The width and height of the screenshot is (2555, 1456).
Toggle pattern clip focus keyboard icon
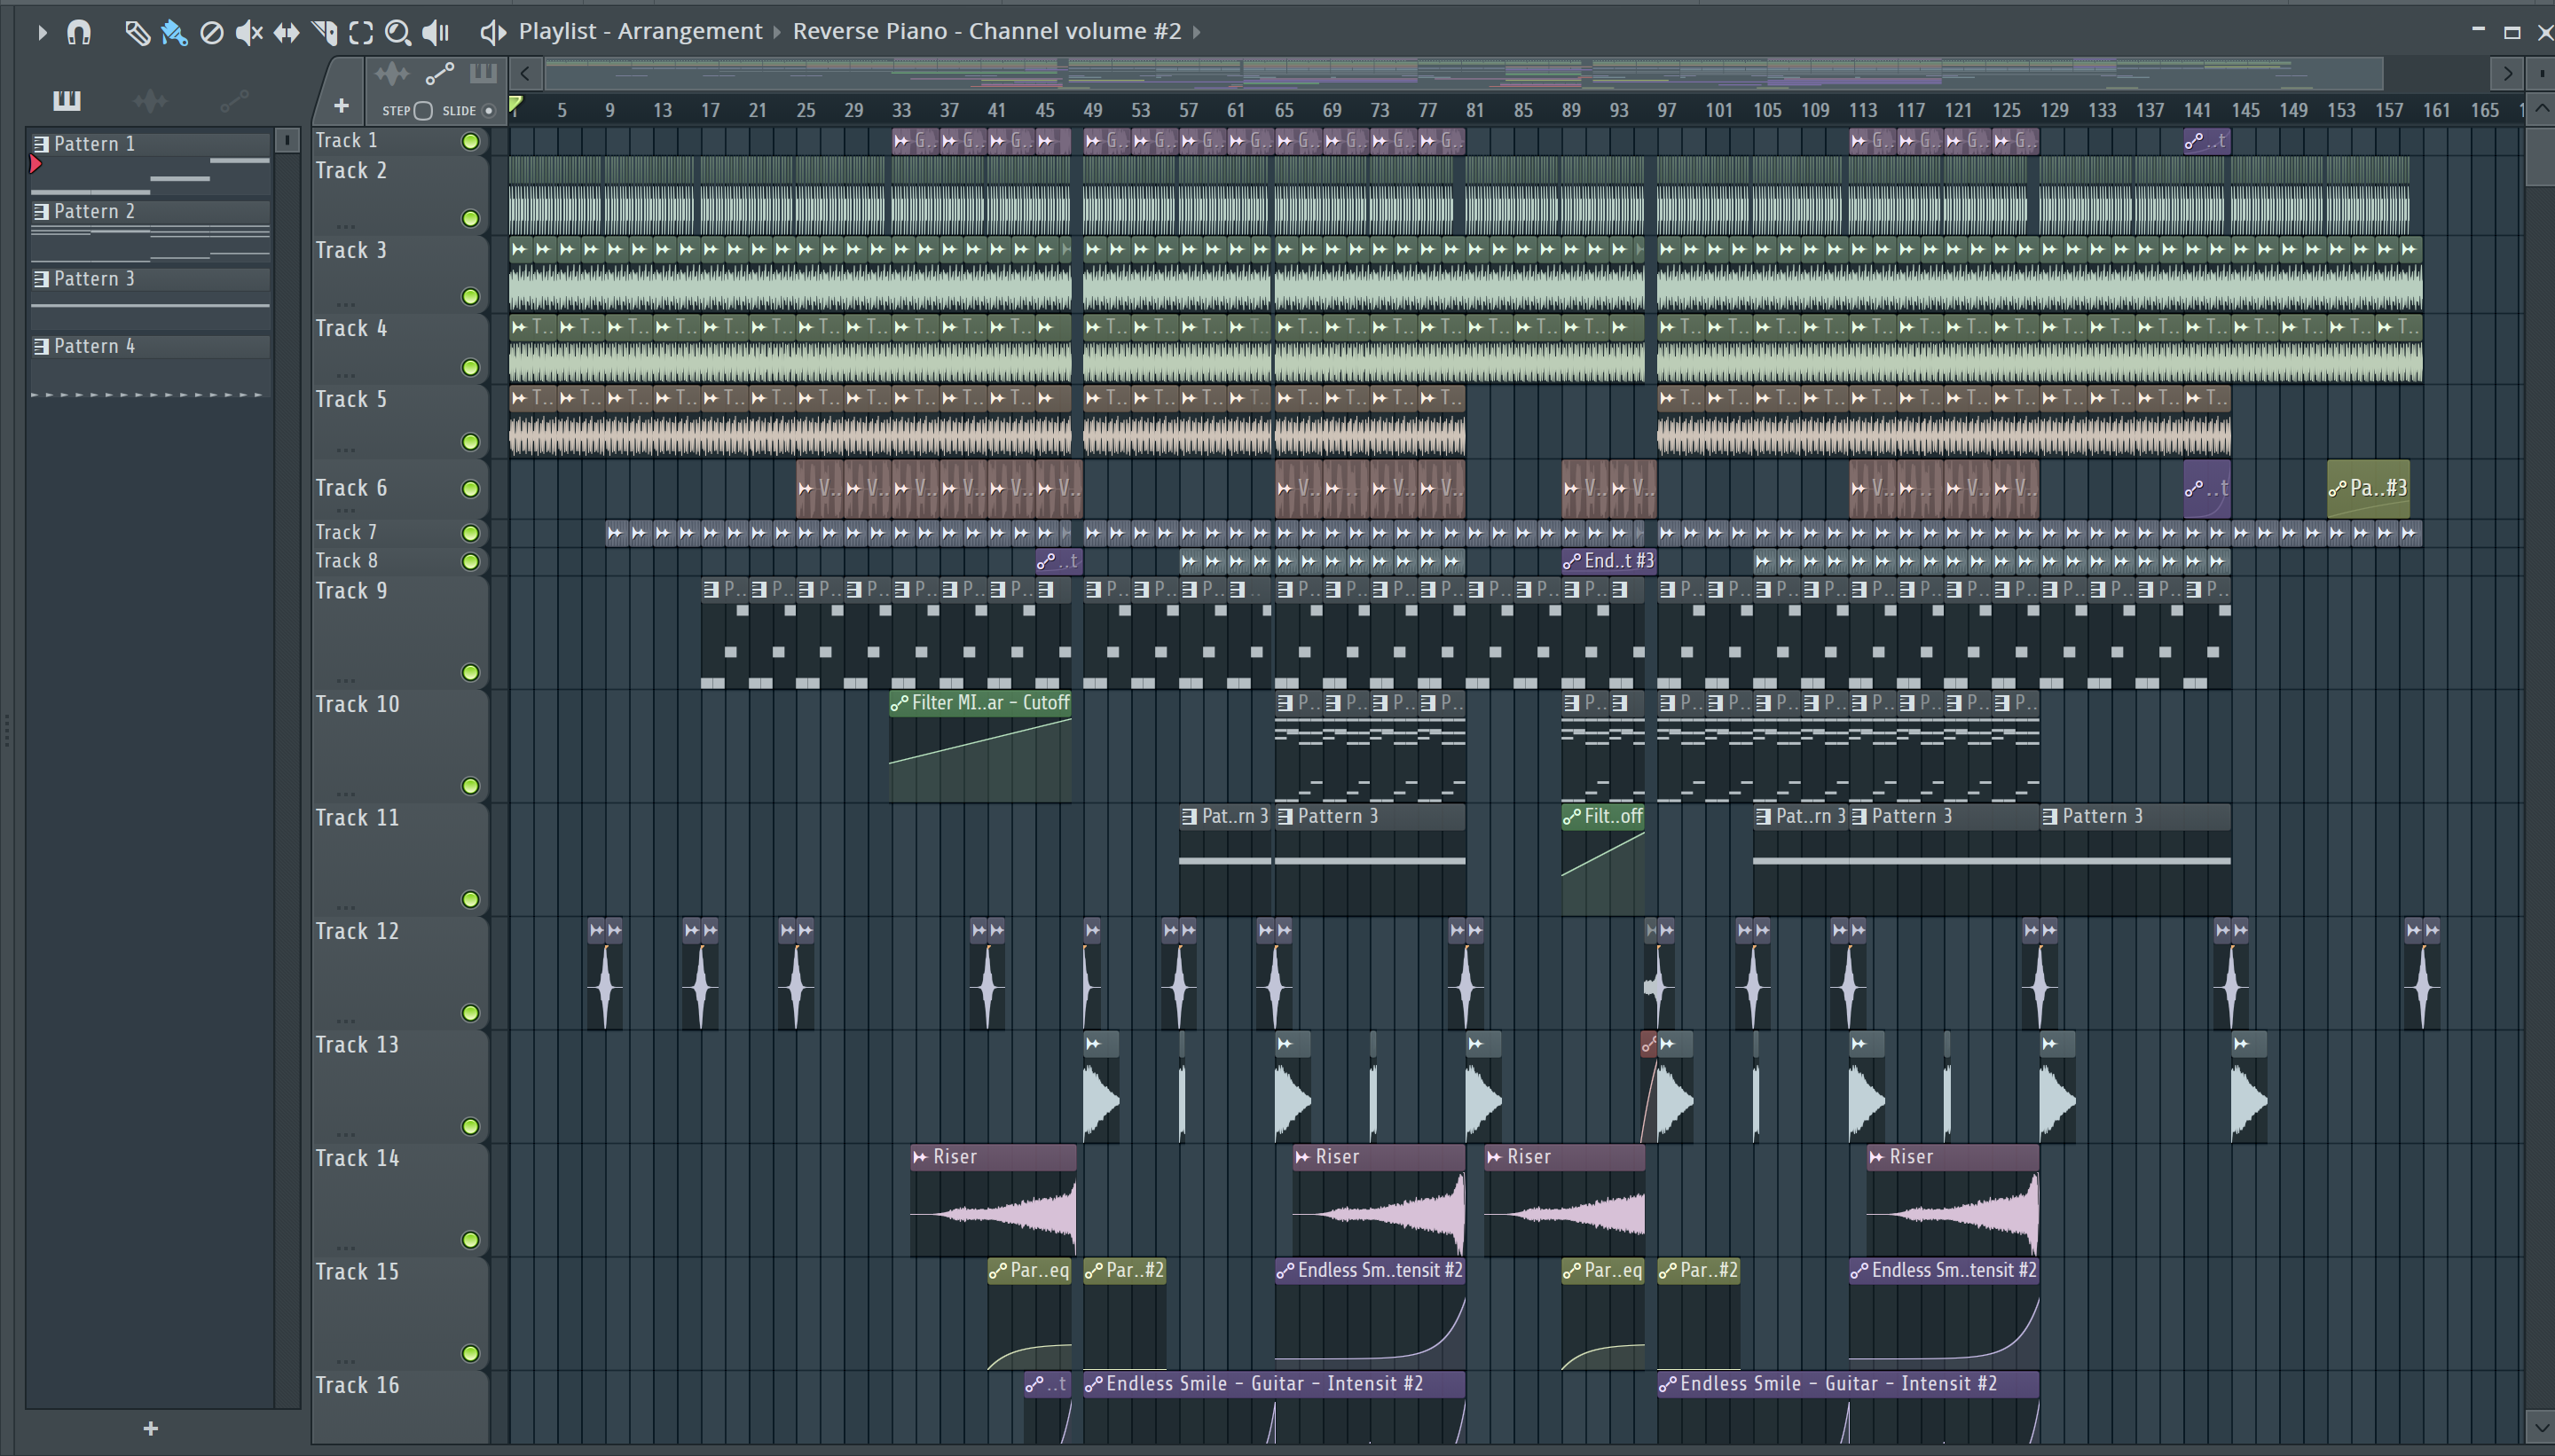[x=483, y=73]
